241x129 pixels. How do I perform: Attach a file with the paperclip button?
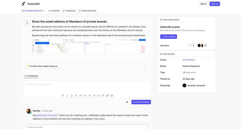127,102
